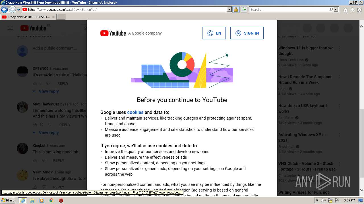Click the page scrollbar down arrow

click(x=361, y=190)
